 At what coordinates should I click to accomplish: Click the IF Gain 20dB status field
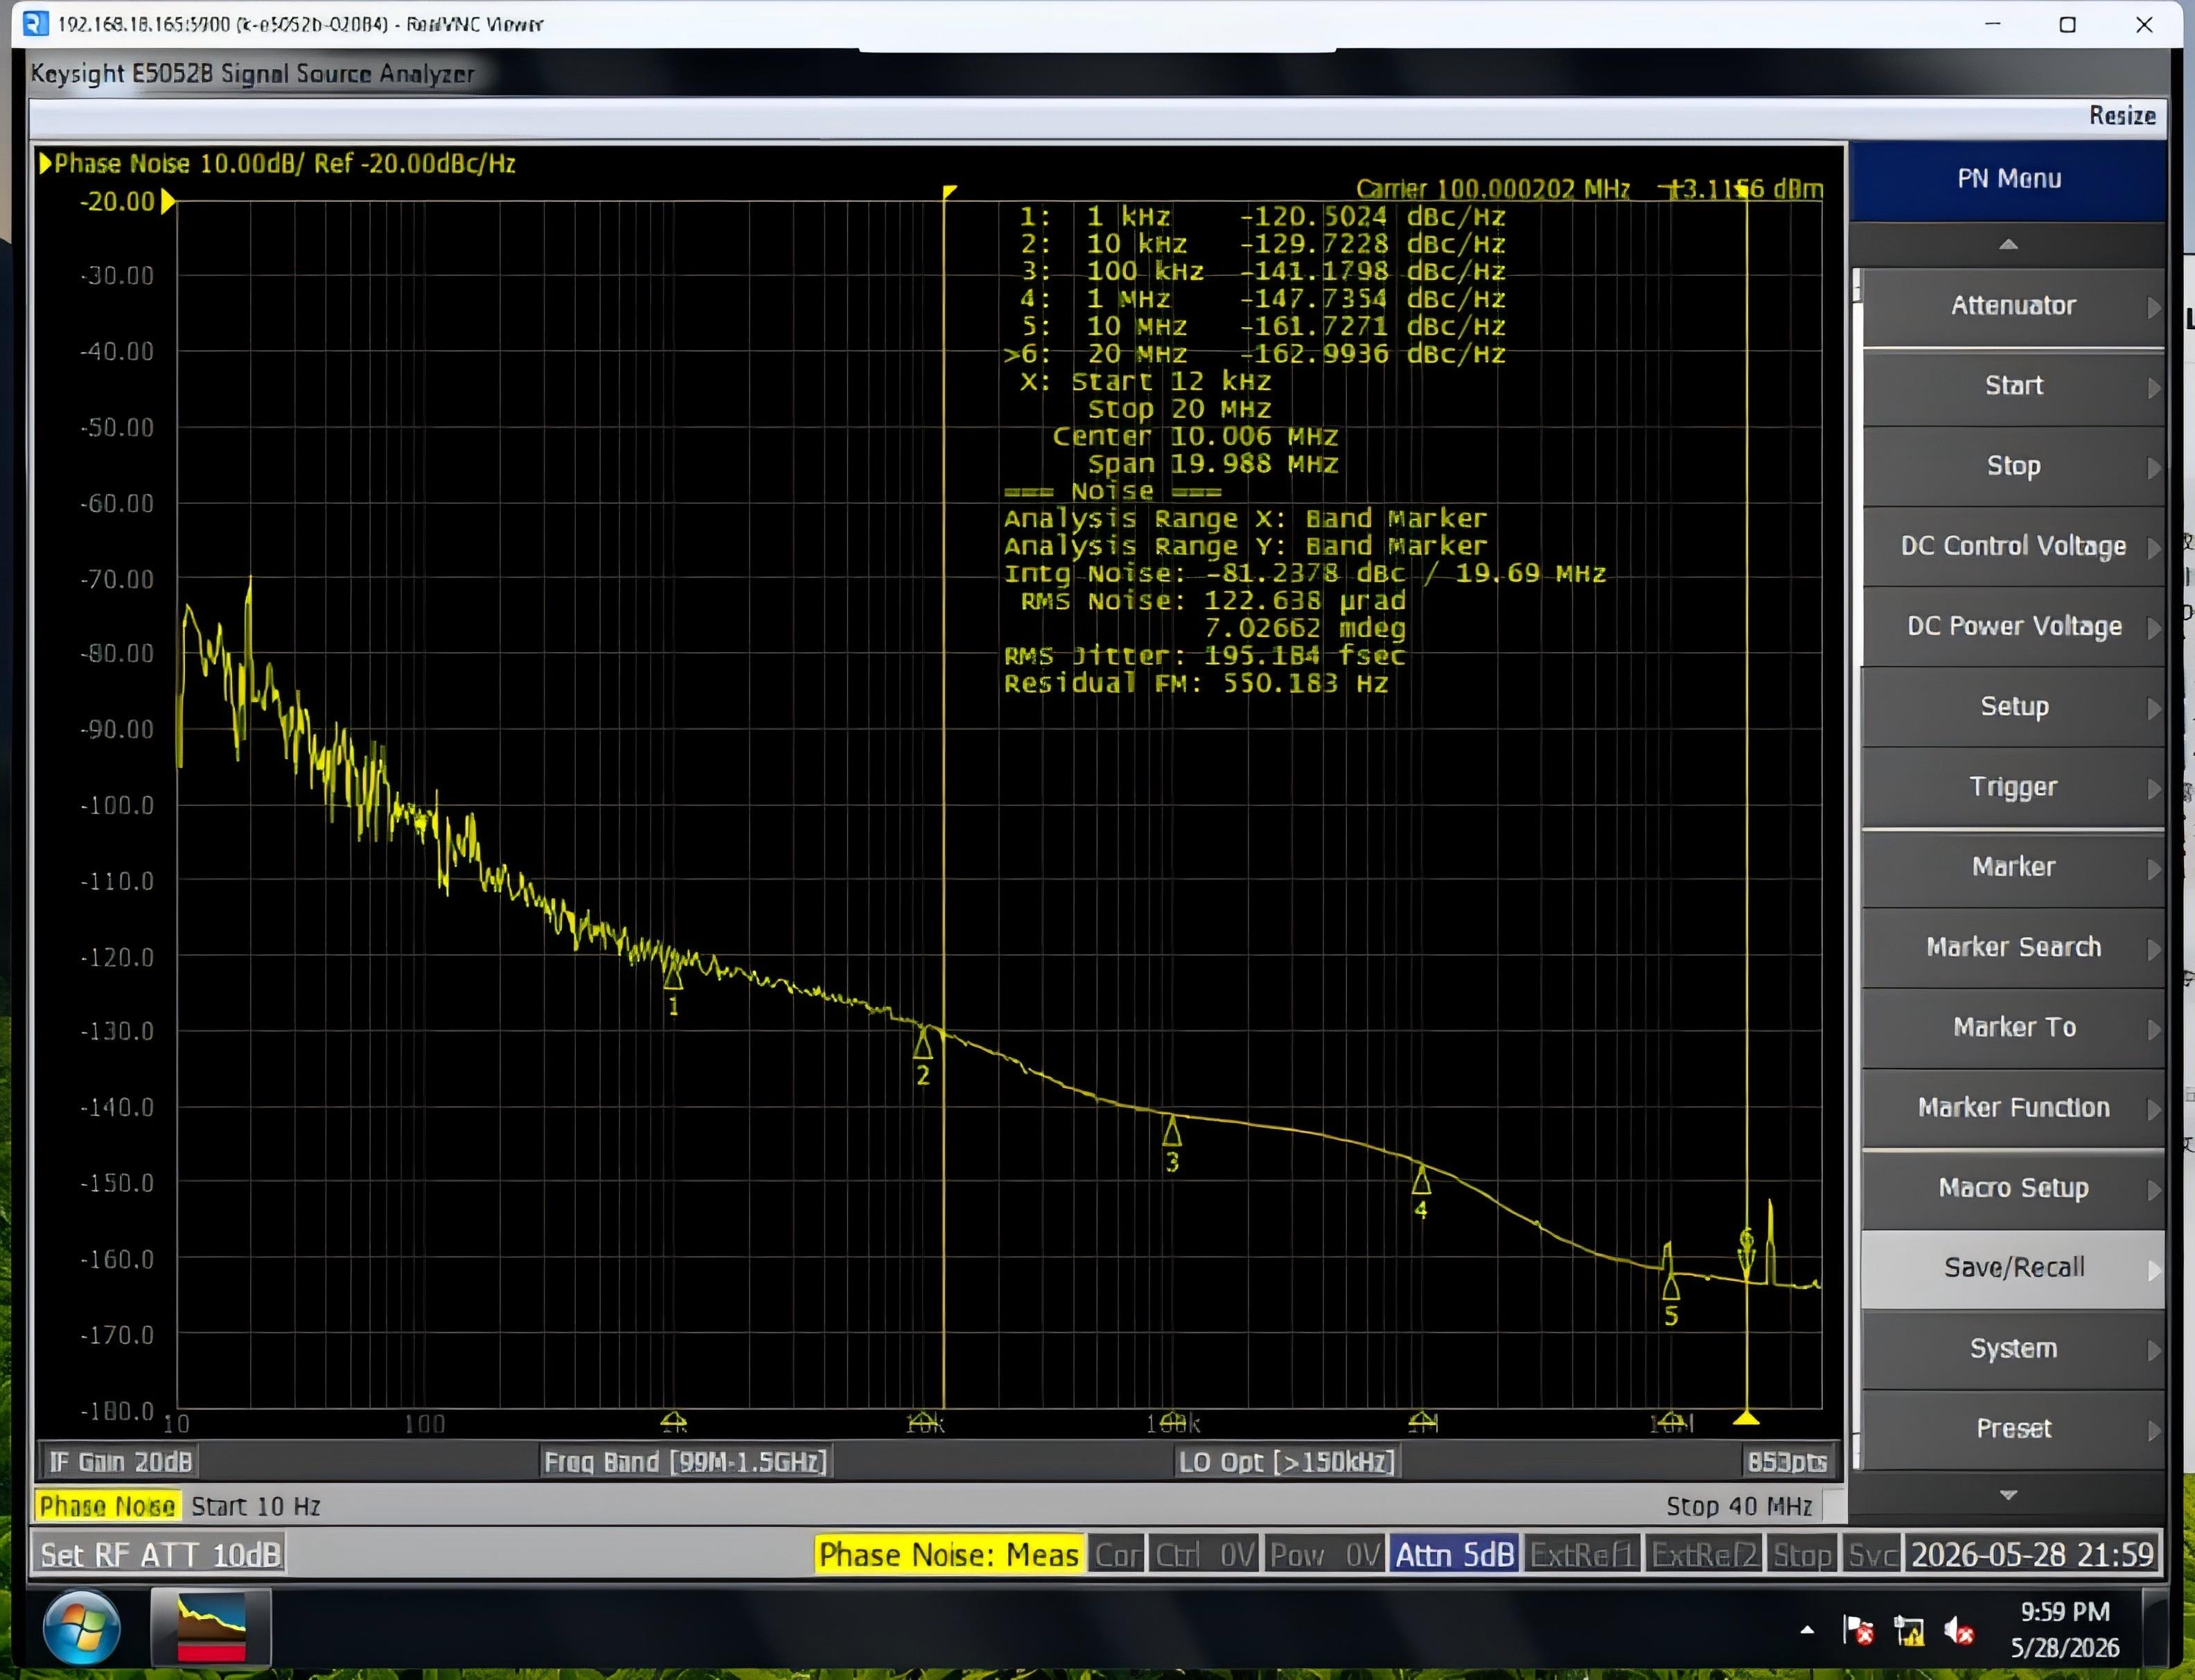click(120, 1462)
